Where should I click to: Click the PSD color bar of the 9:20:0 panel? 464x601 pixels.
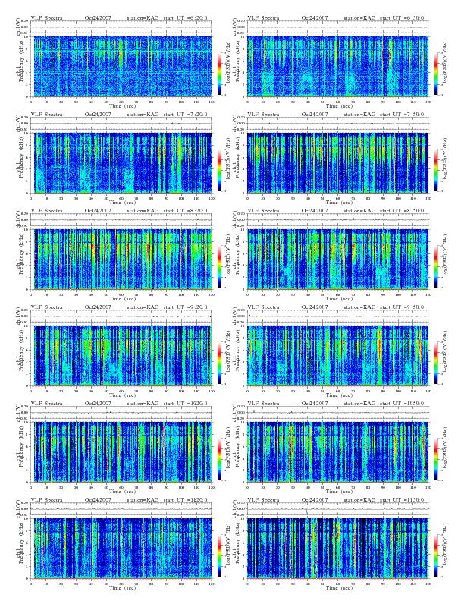pos(219,363)
